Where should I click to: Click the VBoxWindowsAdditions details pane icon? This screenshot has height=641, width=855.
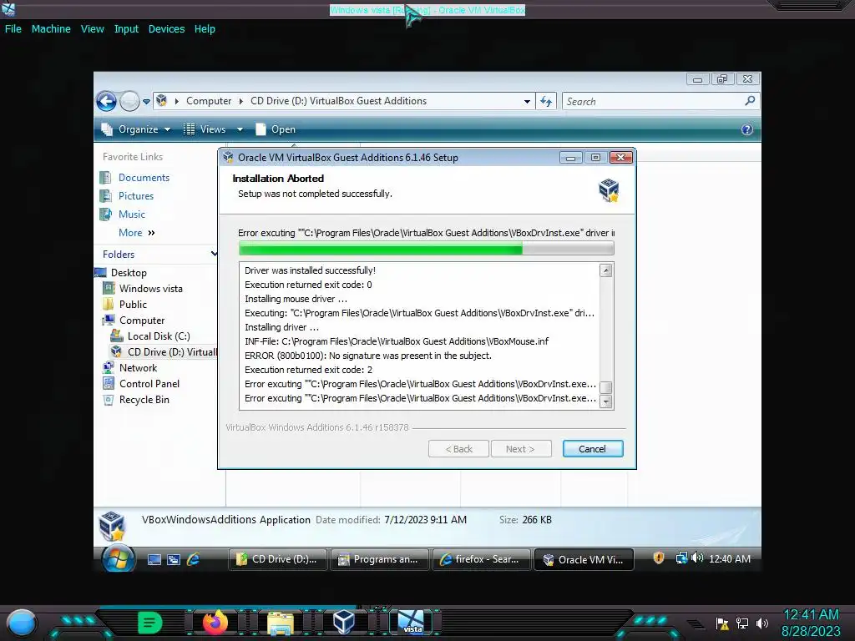pyautogui.click(x=113, y=526)
